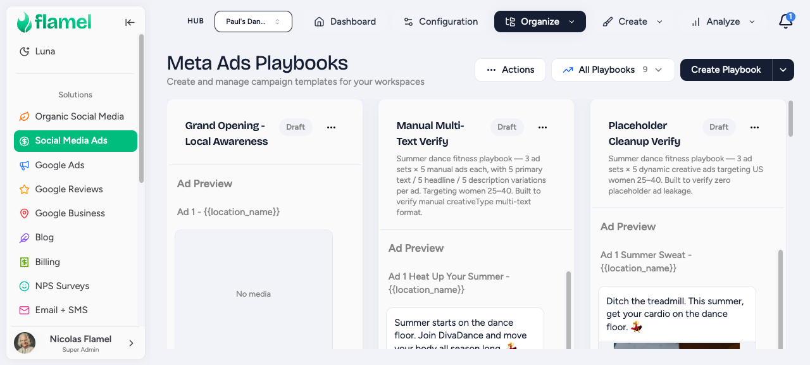Click the Google Business pin icon
The height and width of the screenshot is (365, 810).
[x=24, y=213]
